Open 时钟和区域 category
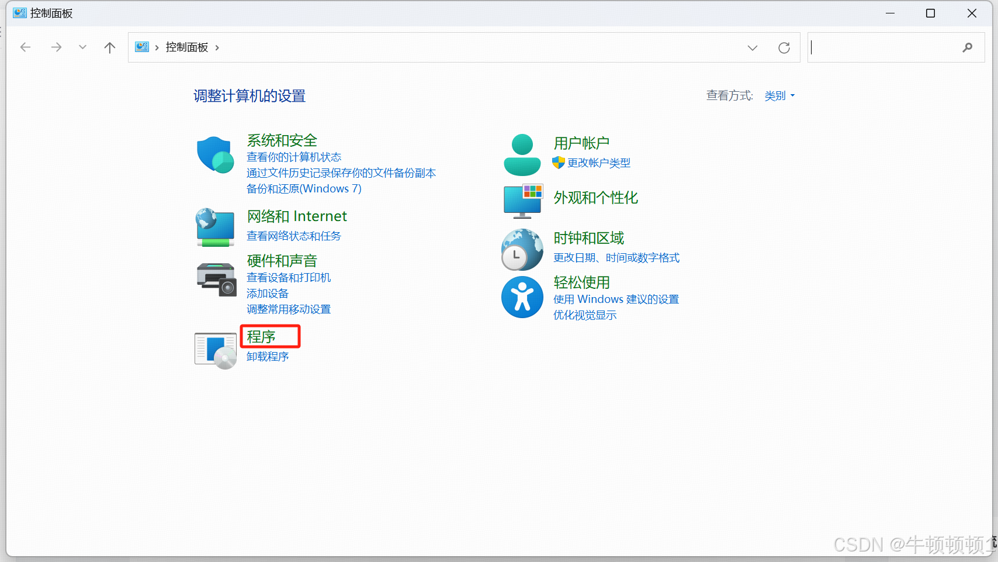Image resolution: width=998 pixels, height=562 pixels. coord(588,238)
